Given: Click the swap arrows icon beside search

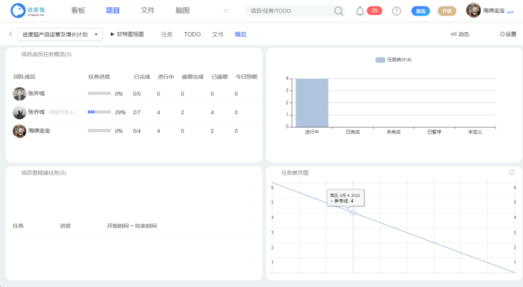Looking at the screenshot, I should [226, 11].
